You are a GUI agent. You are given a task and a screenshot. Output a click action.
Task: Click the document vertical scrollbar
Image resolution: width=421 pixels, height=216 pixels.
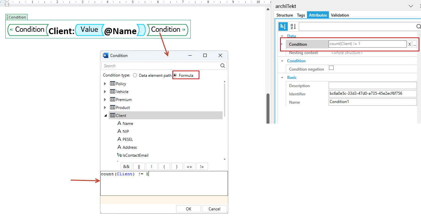[x=268, y=108]
